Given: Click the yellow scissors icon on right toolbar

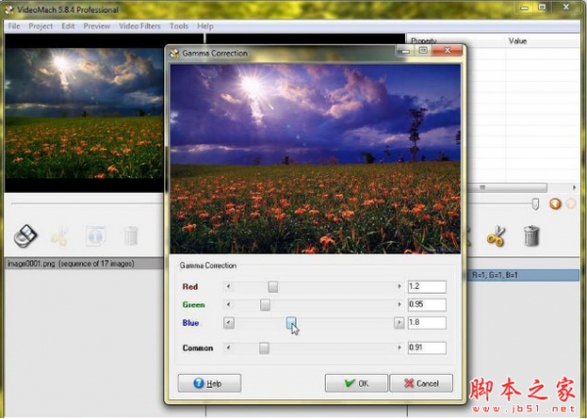Looking at the screenshot, I should 496,236.
